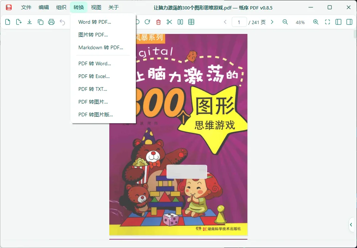Viewport: 357px width, 248px height.
Task: Select PDF 转图片... menu entry
Action: click(103, 102)
